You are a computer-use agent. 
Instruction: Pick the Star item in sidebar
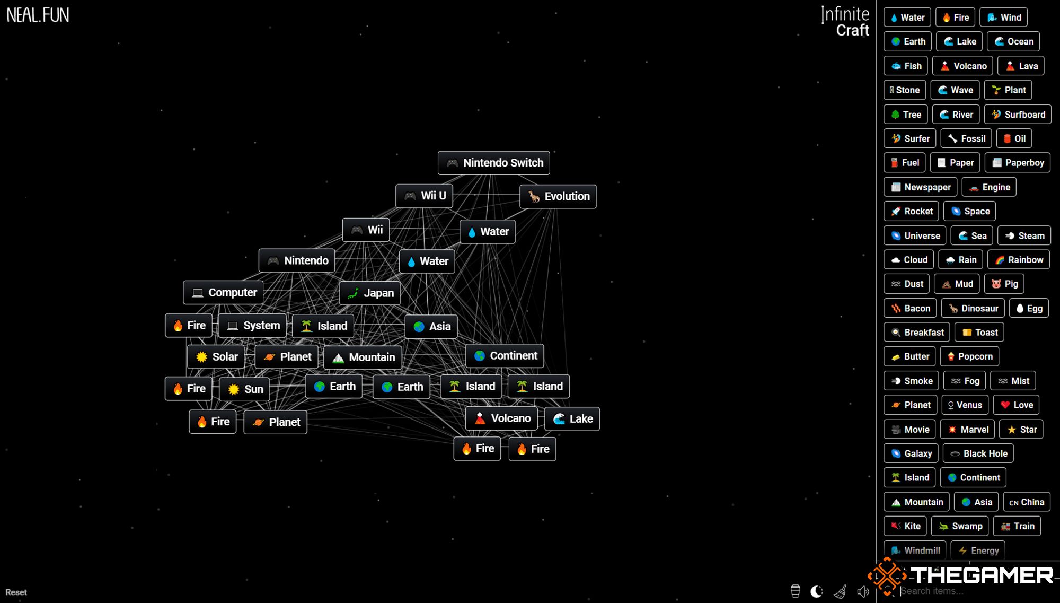[1021, 430]
